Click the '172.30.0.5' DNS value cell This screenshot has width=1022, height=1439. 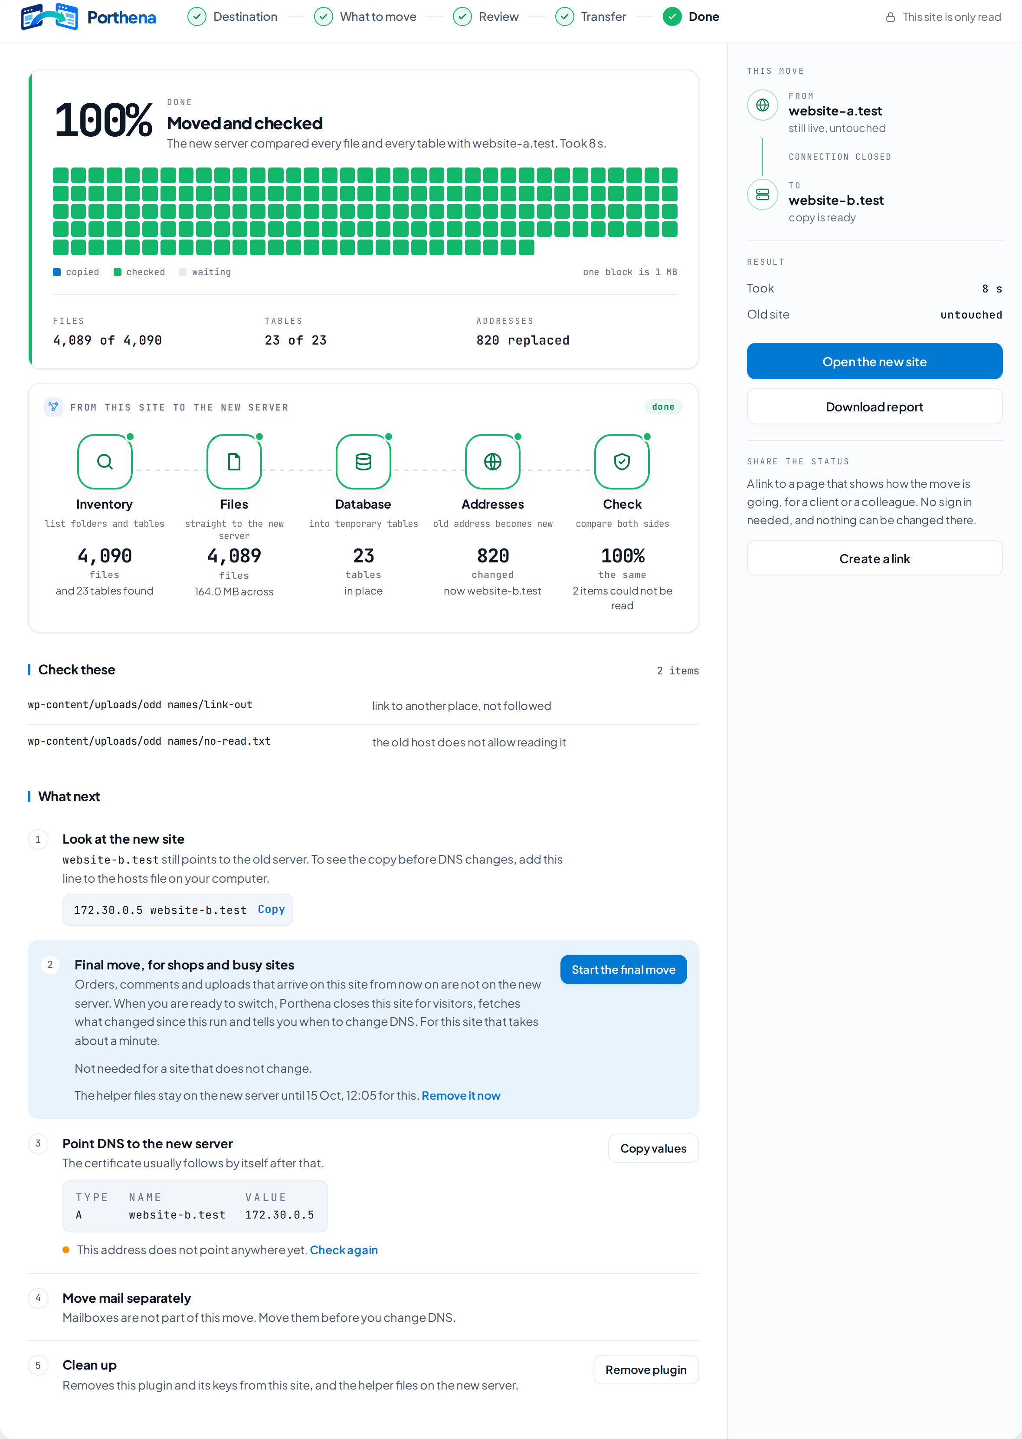279,1215
